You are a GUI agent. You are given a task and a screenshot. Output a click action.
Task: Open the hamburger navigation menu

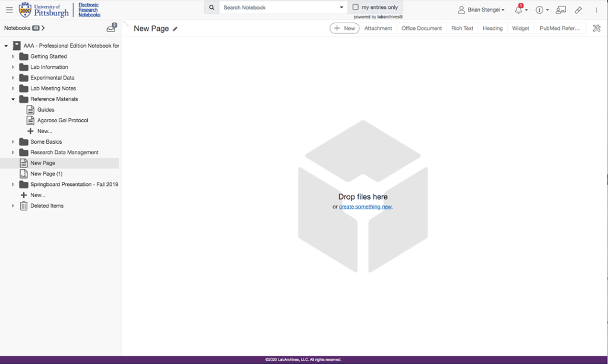9,10
